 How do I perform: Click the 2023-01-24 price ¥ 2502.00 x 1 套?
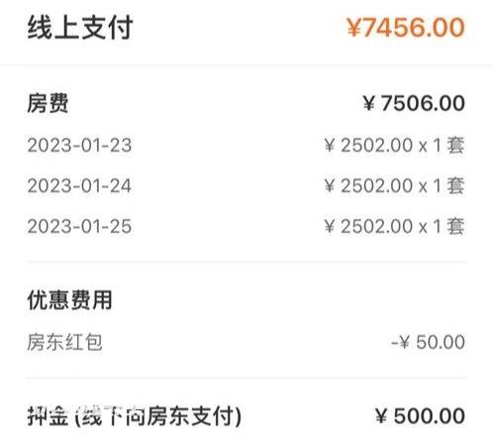pyautogui.click(x=394, y=185)
